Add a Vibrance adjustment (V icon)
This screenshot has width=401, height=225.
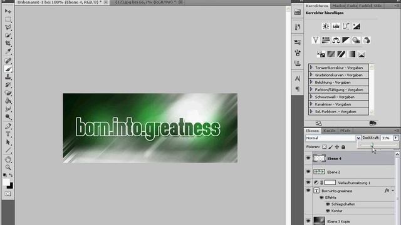click(x=316, y=40)
